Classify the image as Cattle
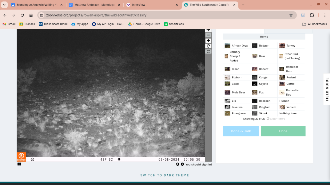 291,84
